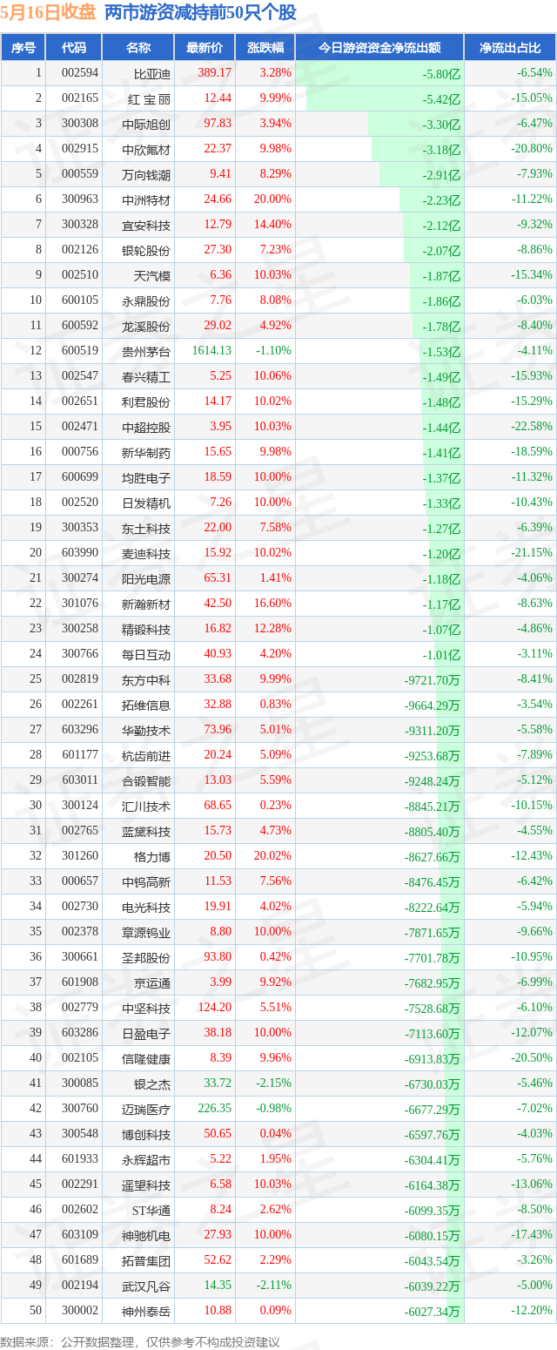Select stock code 002126
The image size is (557, 1350).
coord(80,250)
